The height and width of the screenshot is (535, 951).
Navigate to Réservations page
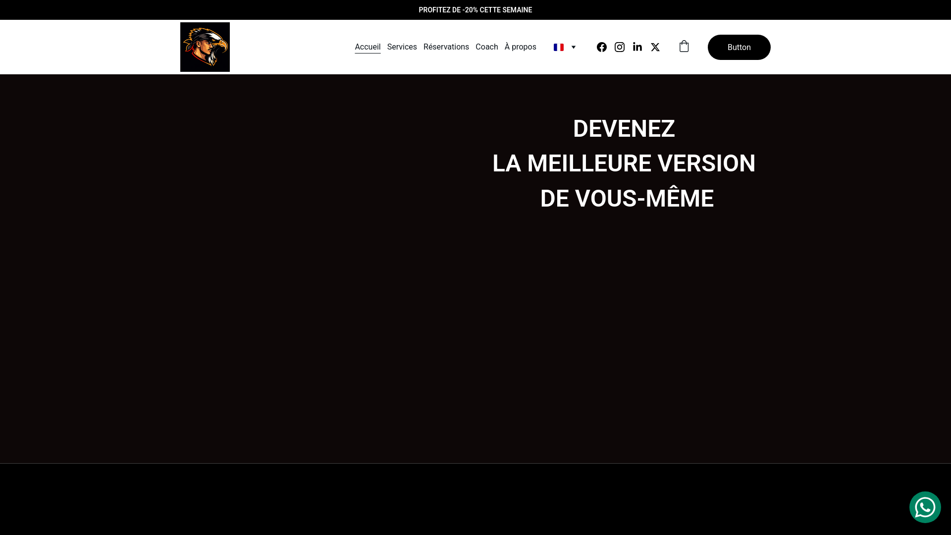(446, 47)
